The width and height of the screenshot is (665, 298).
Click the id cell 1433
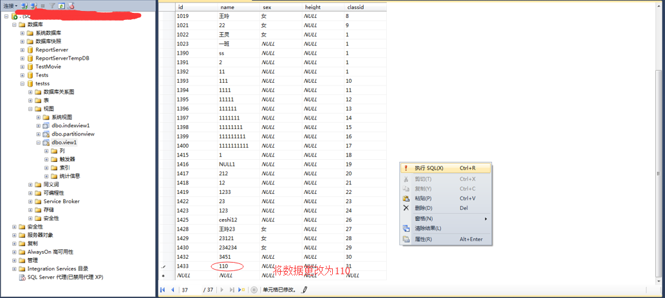[x=196, y=267]
